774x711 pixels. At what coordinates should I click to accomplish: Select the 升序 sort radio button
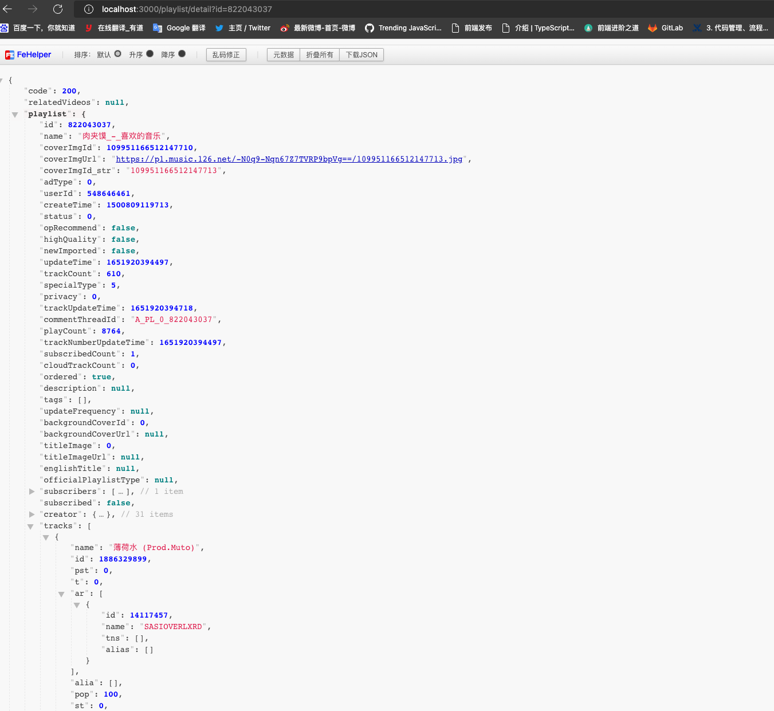[x=150, y=54]
